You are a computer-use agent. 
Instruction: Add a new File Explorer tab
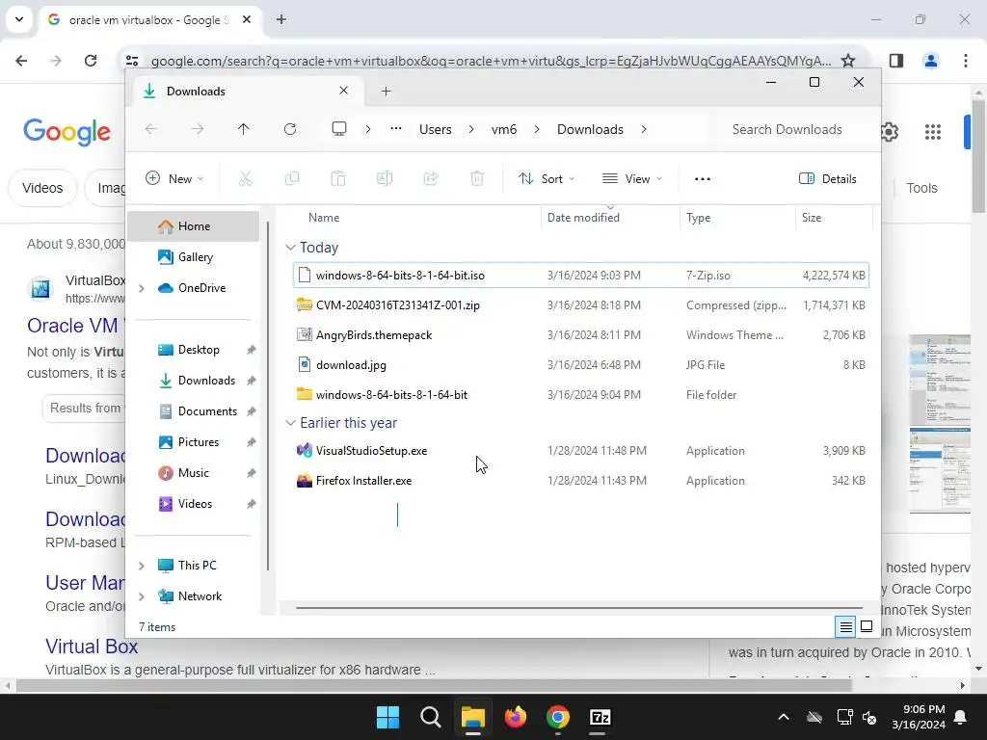tap(386, 92)
